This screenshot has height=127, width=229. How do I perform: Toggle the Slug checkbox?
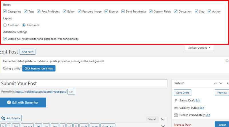pyautogui.click(x=196, y=11)
